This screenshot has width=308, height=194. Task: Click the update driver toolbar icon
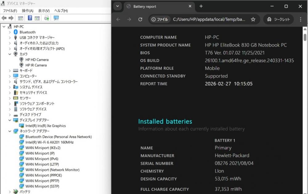(47, 18)
